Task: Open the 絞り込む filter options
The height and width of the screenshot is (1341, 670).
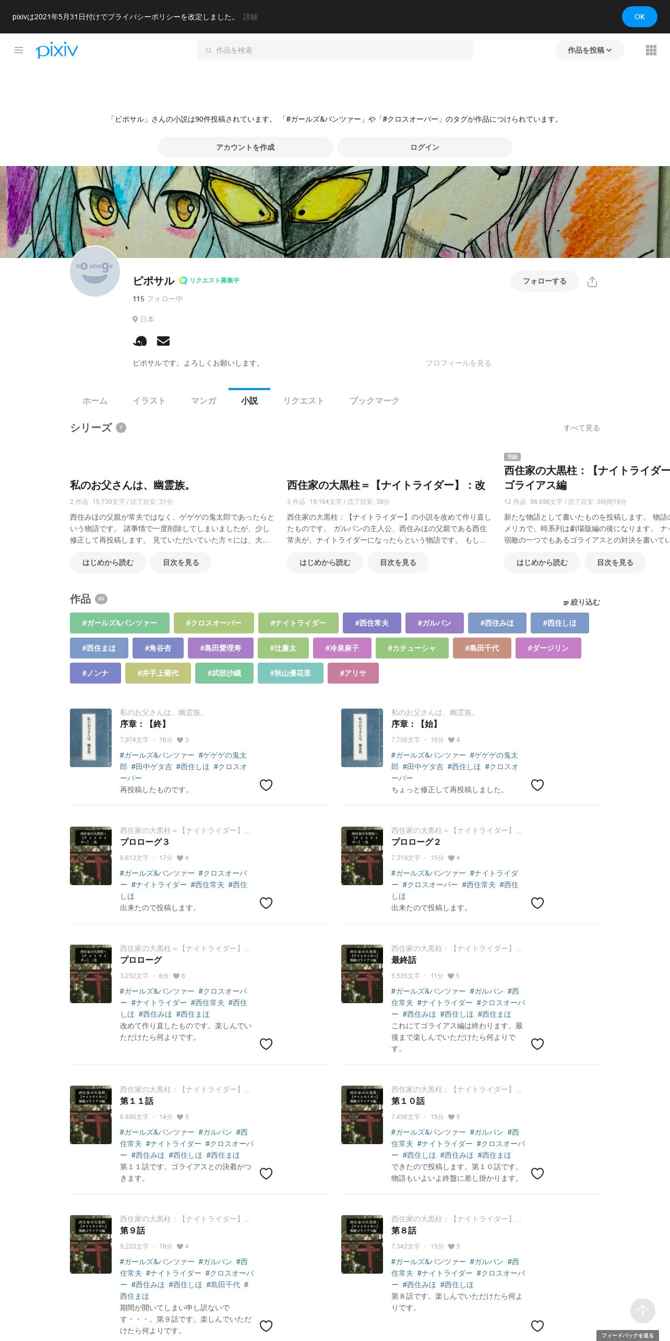Action: 581,602
